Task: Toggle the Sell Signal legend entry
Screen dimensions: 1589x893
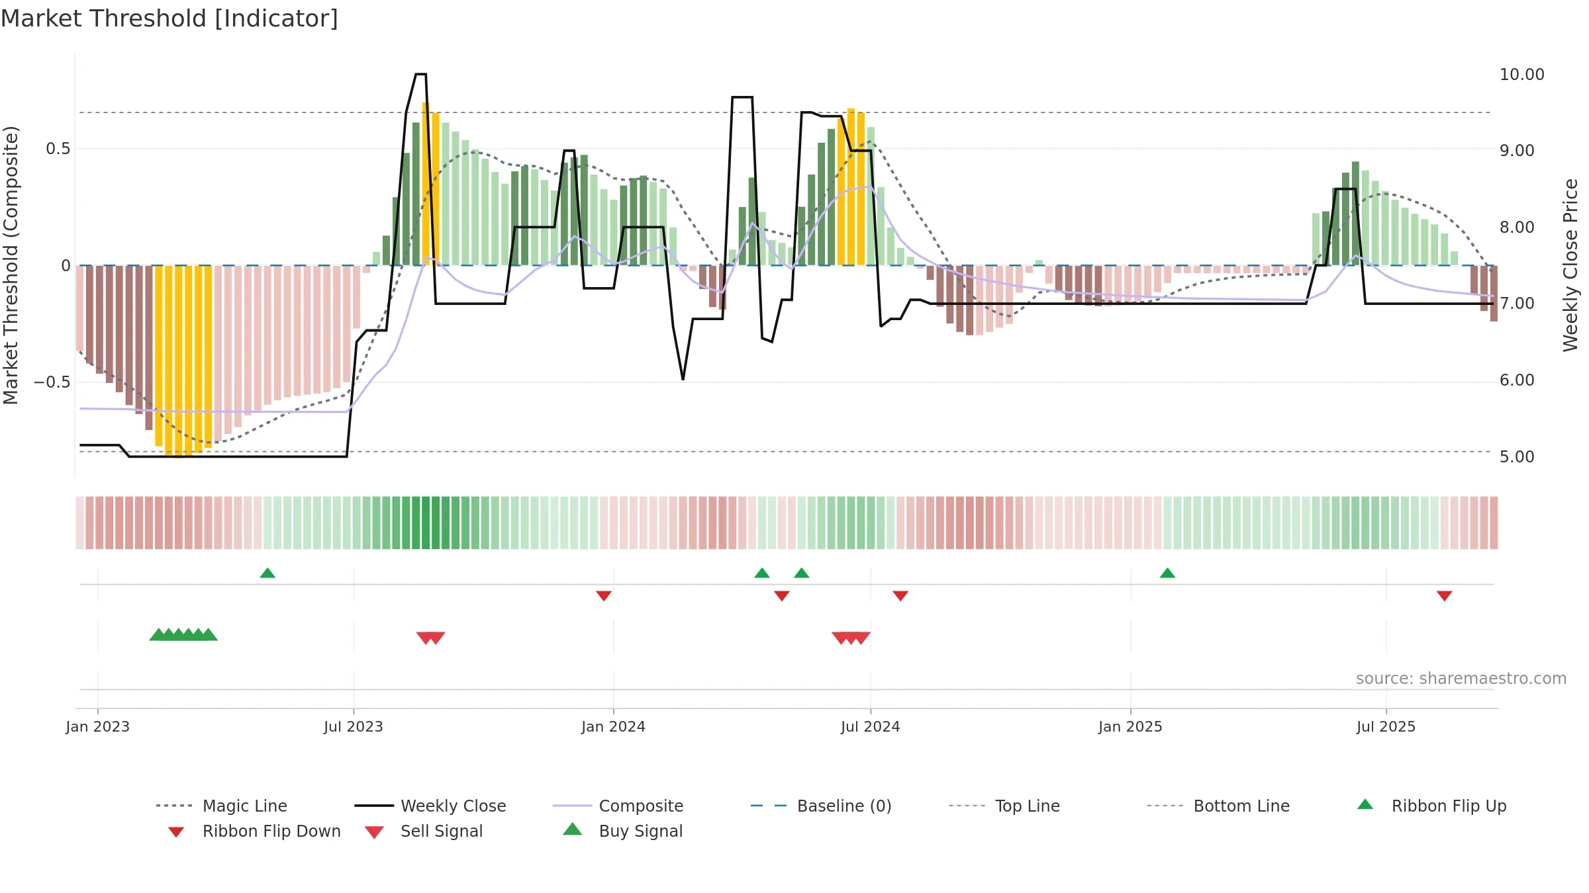Action: (424, 831)
